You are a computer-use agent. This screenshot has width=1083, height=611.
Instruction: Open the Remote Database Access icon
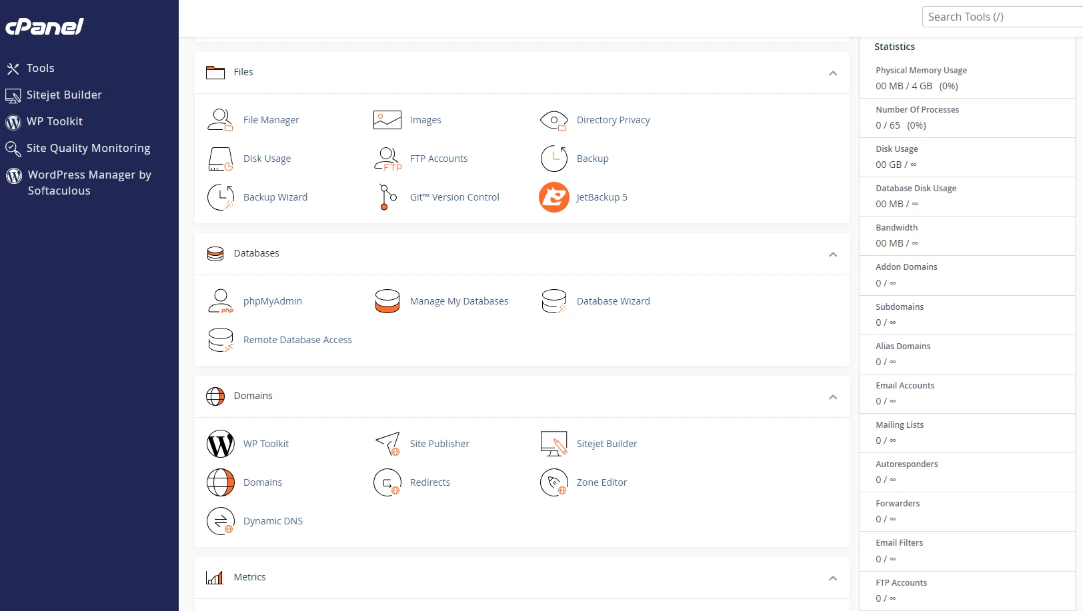(x=220, y=340)
